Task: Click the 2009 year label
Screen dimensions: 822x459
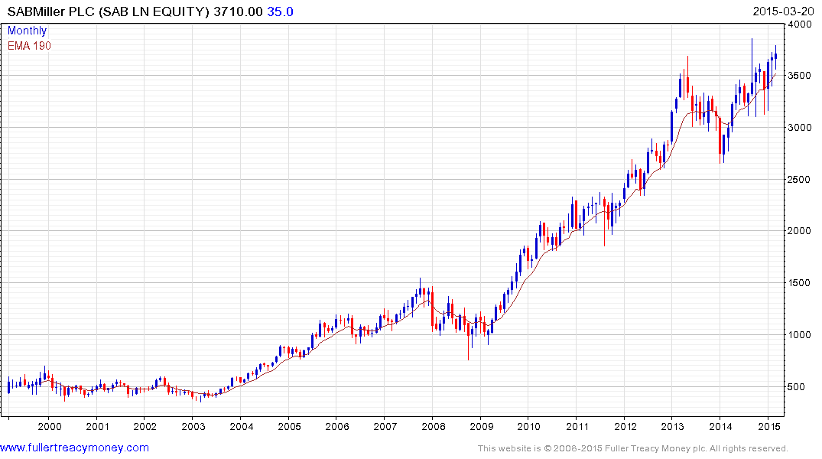Action: coord(481,426)
